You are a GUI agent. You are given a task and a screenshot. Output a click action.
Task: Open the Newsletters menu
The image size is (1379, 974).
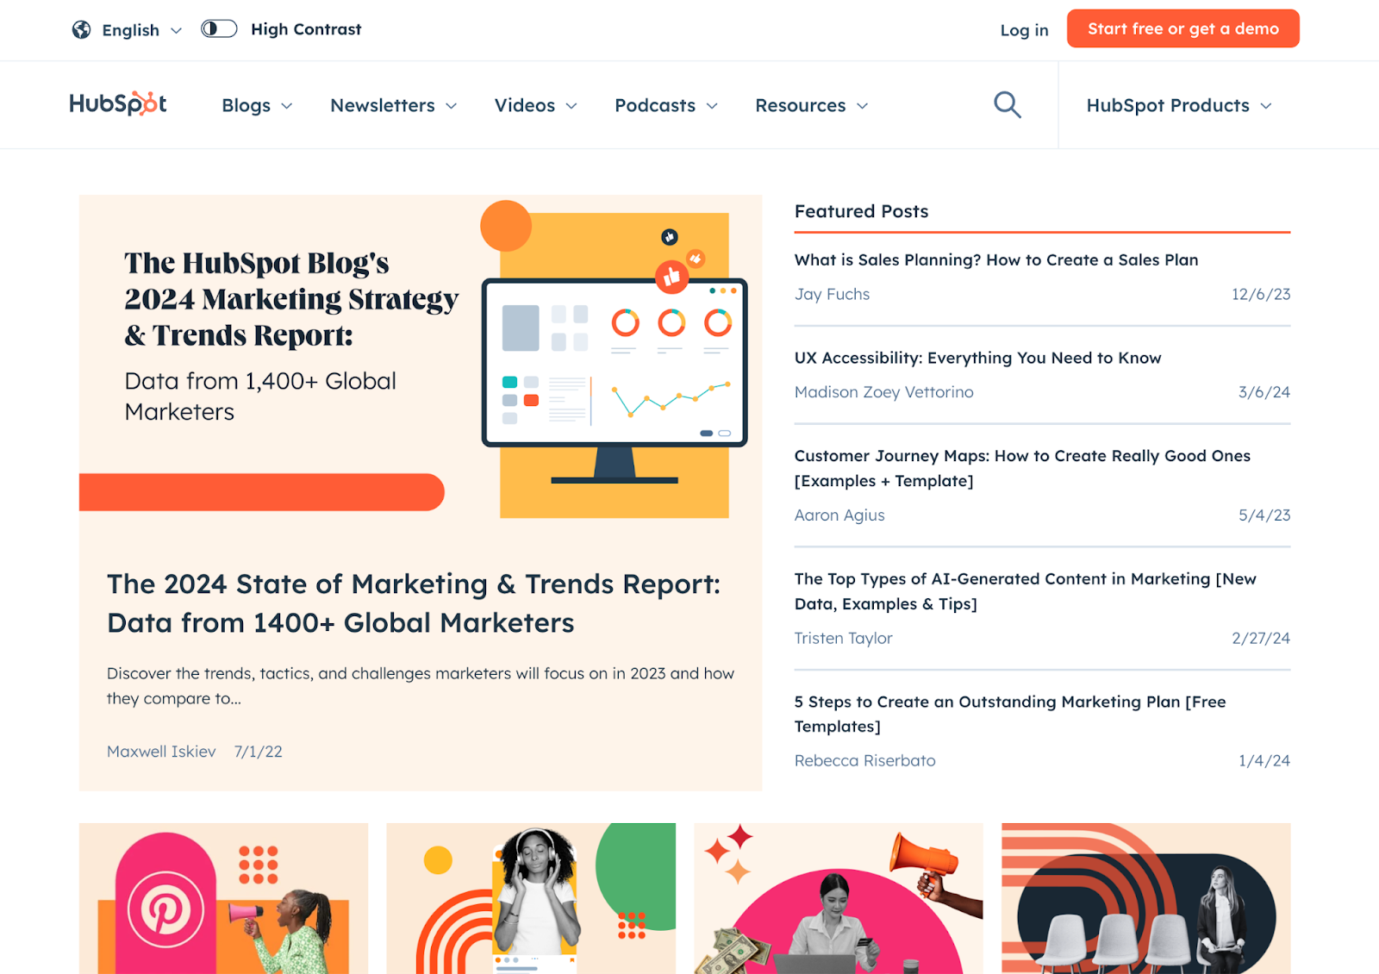(393, 105)
